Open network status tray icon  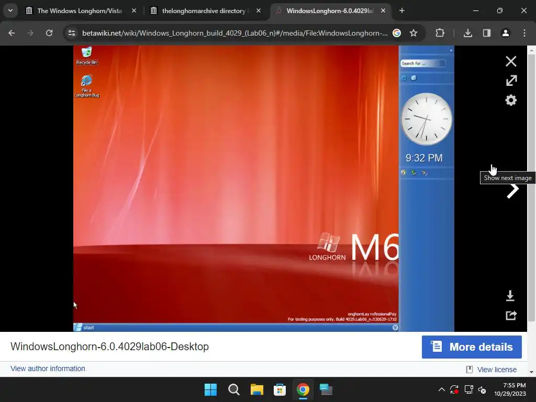tap(468, 389)
